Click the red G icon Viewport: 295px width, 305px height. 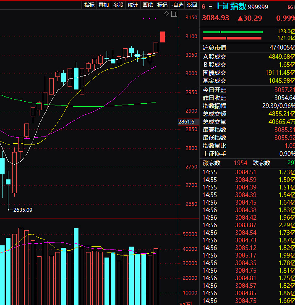(x=204, y=7)
